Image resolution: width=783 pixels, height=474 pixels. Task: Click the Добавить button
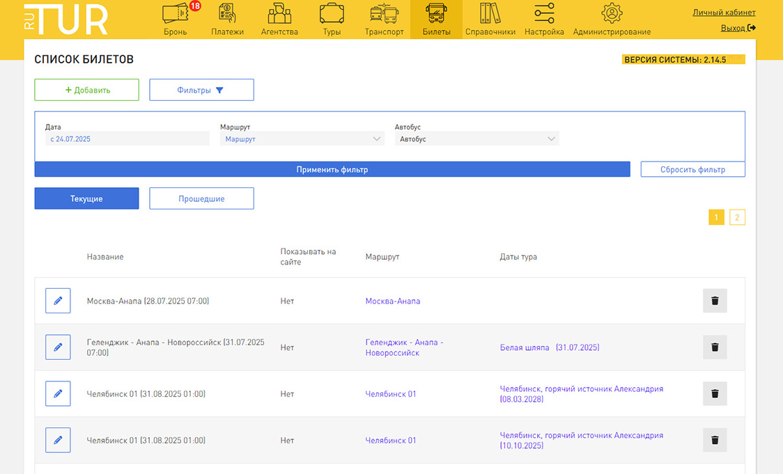(86, 90)
